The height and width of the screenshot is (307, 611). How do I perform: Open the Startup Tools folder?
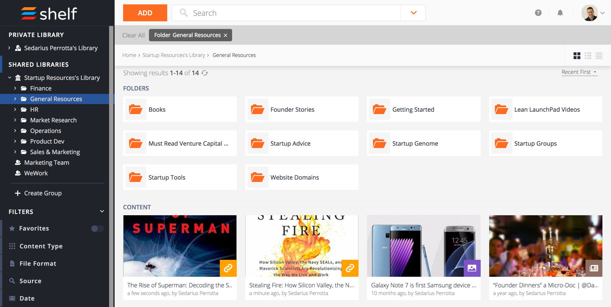click(x=180, y=177)
